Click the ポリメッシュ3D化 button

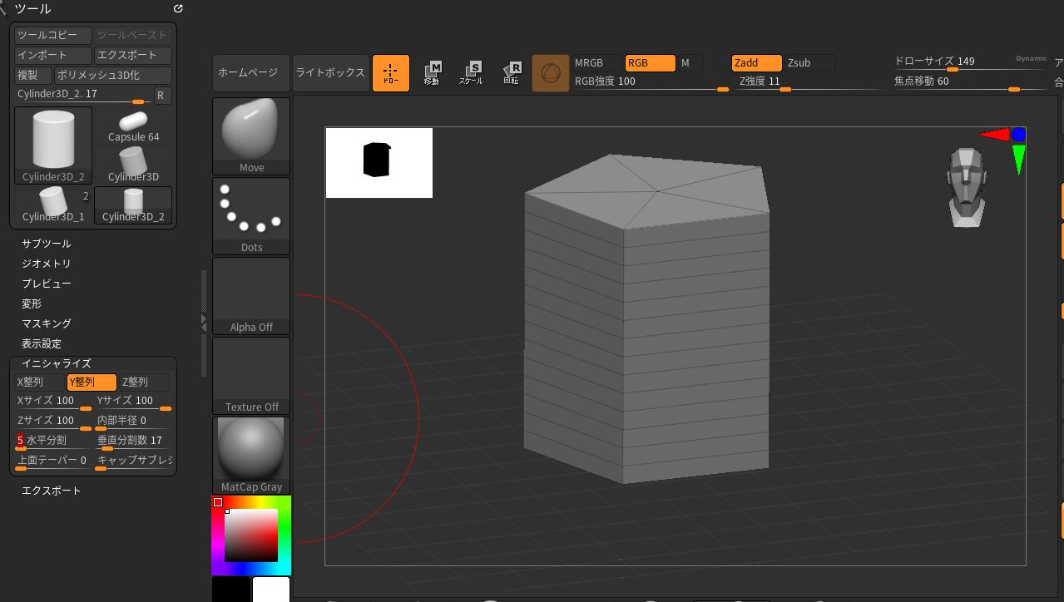point(111,75)
